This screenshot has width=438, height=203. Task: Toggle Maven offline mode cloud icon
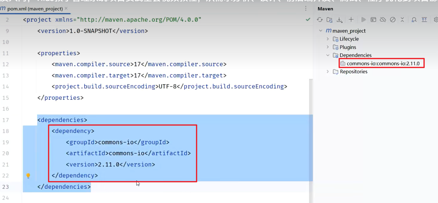click(383, 20)
